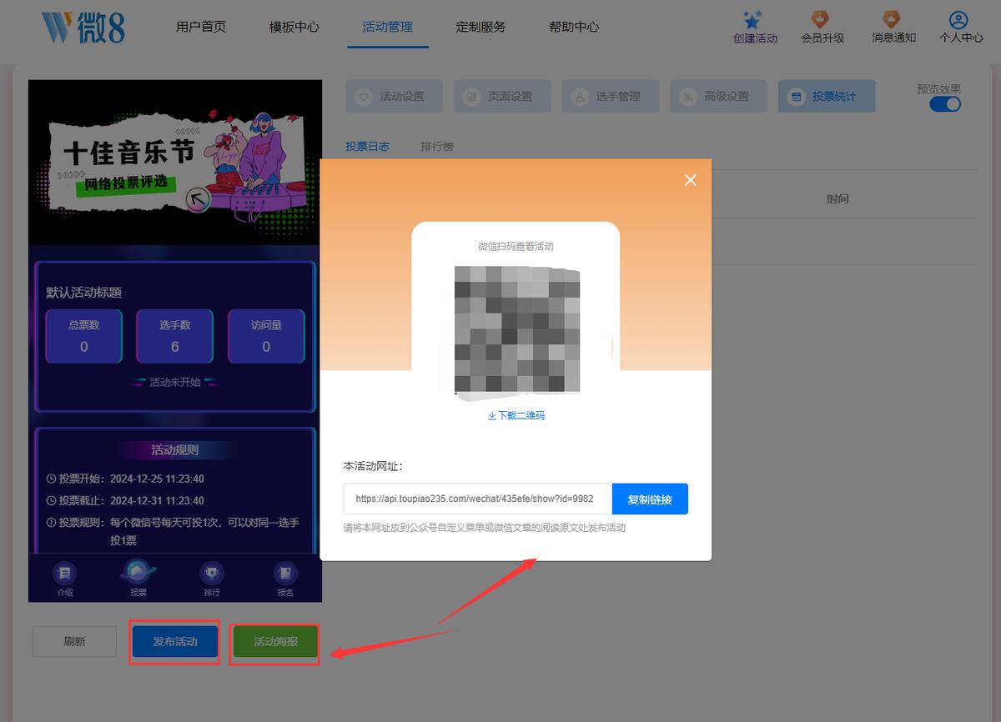
Task: Click arrow icon on music banner
Action: click(198, 200)
